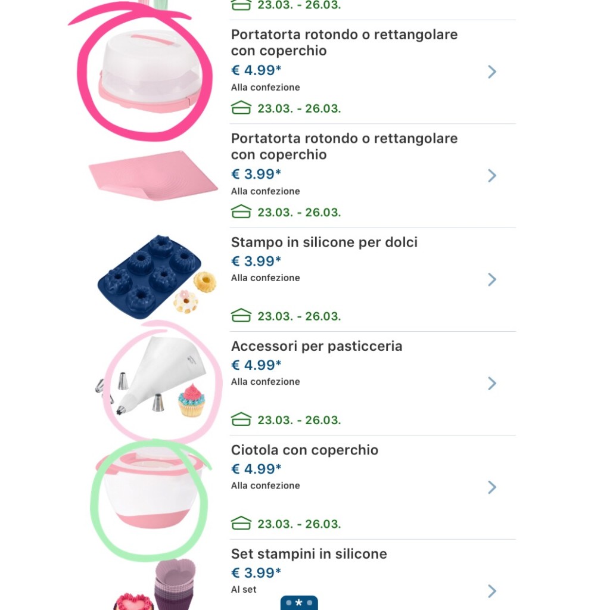Open the chevron for the €4.99 Portatorta item
Screen dimensions: 610x610
coord(492,71)
